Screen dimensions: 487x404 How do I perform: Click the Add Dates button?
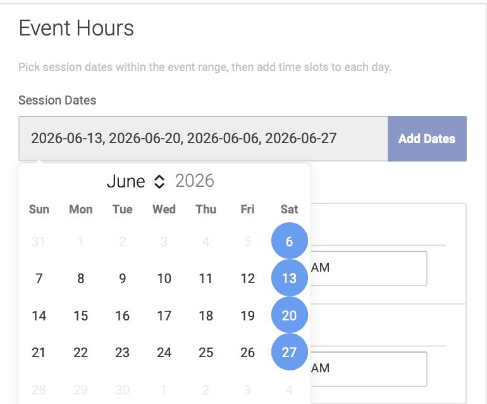pos(426,139)
